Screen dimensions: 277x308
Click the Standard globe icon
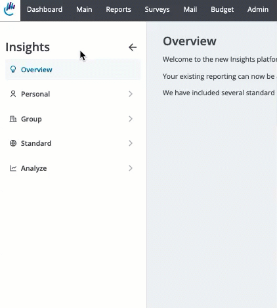[x=13, y=143]
